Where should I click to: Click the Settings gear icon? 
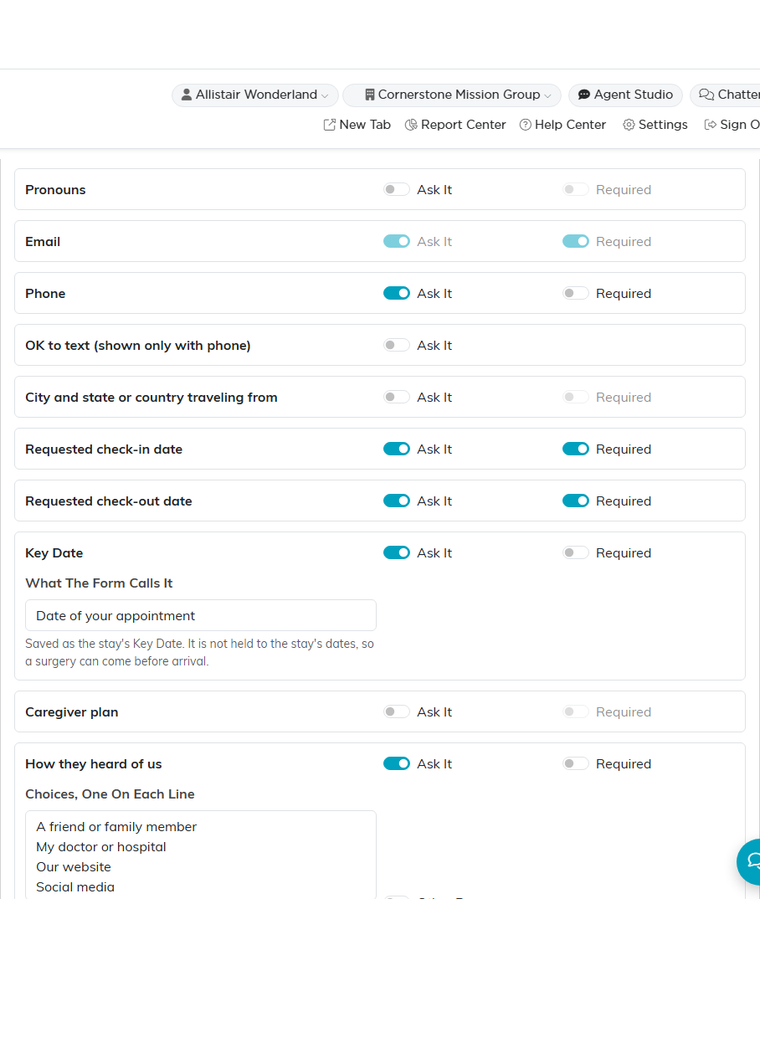(629, 125)
